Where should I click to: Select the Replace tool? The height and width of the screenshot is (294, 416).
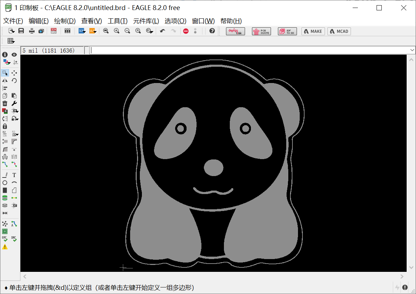[x=5, y=119]
